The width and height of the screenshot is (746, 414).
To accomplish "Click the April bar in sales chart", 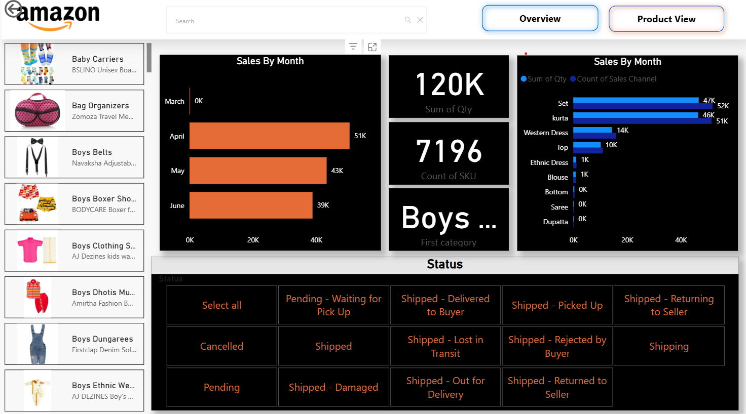I will [269, 136].
